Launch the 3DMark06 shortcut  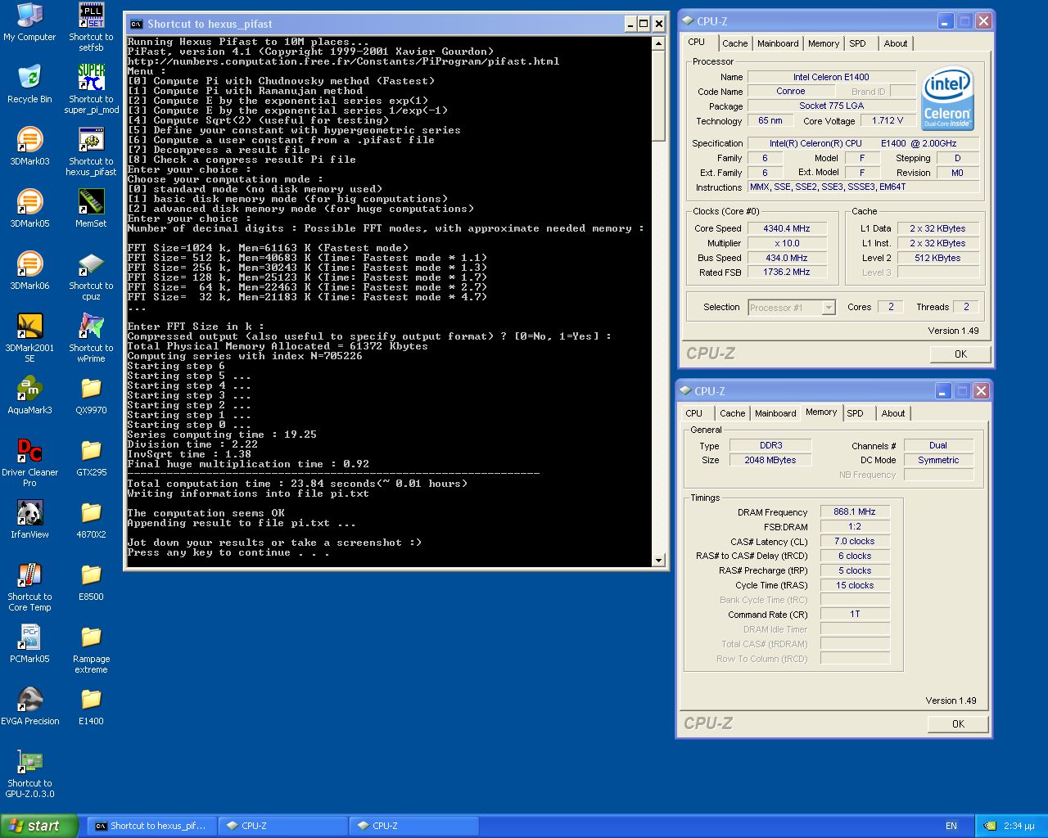29,272
